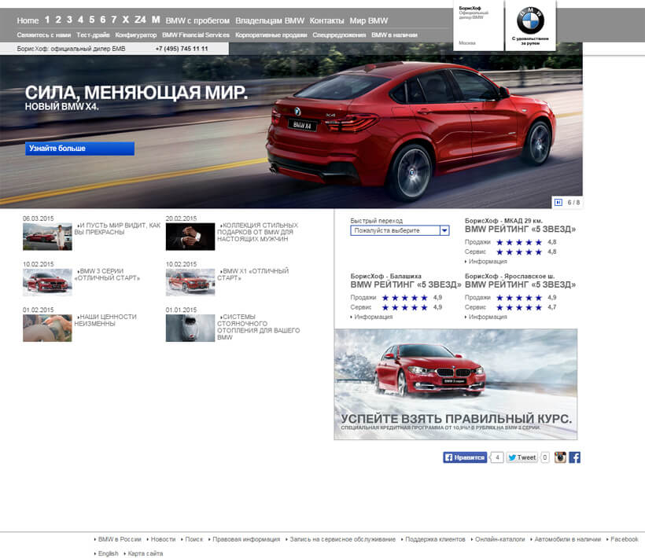
Task: Open the Спецпредложения link
Action: click(339, 35)
